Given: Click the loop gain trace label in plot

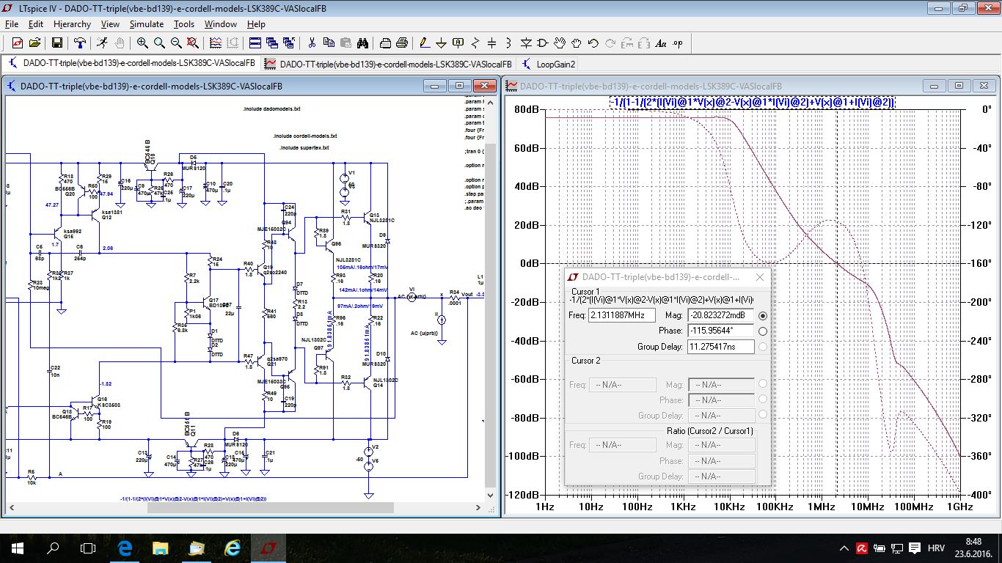Looking at the screenshot, I should point(752,102).
